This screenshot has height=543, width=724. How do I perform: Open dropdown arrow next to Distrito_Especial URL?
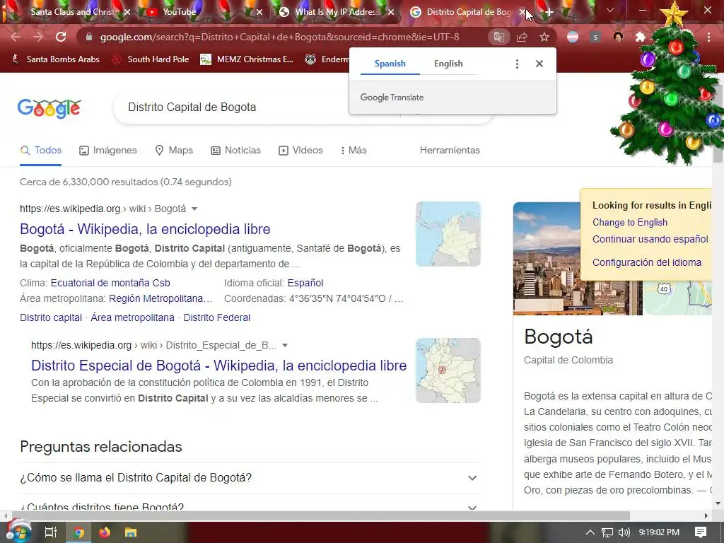point(285,345)
